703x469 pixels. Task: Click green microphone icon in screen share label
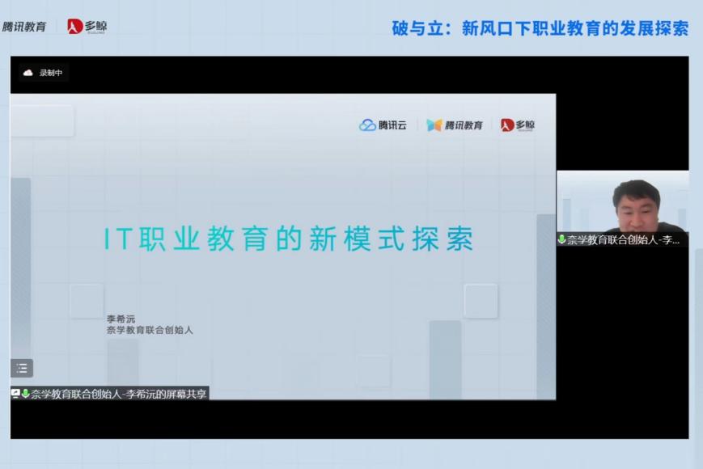[x=25, y=394]
